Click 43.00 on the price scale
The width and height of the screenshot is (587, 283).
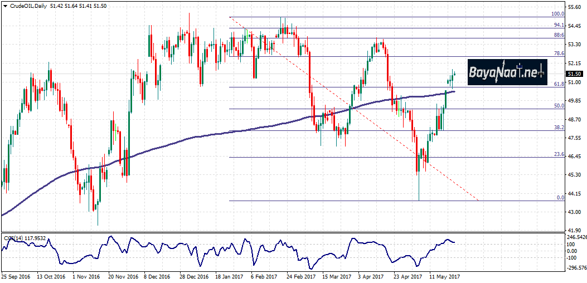pyautogui.click(x=575, y=212)
